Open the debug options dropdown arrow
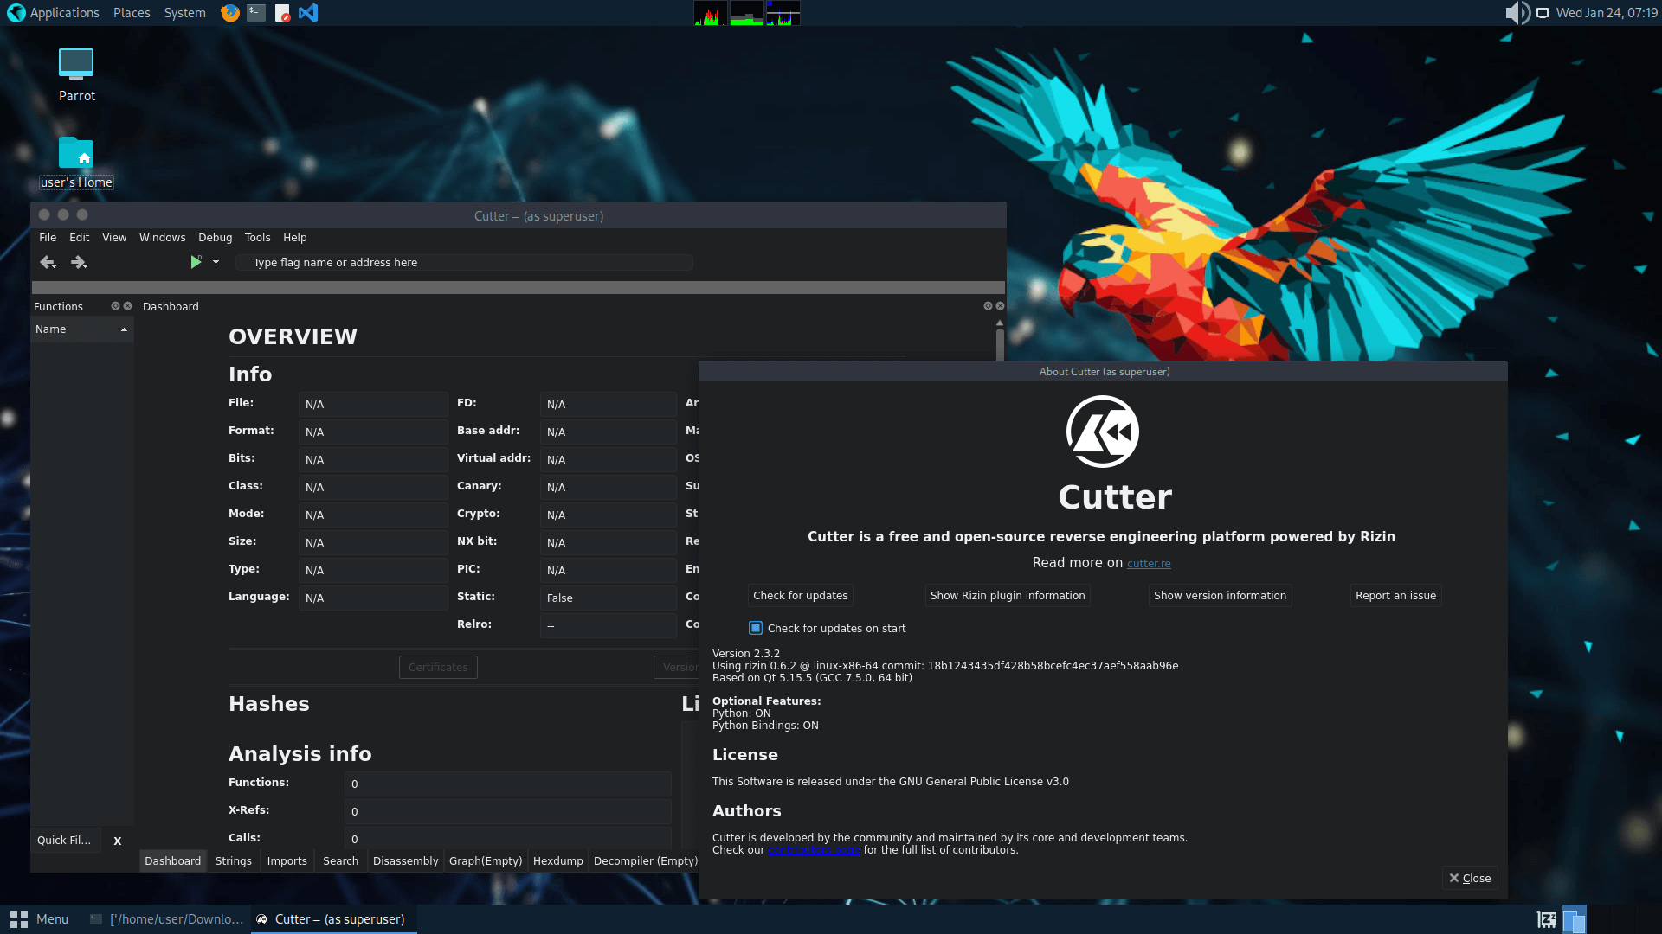This screenshot has height=934, width=1662. click(216, 262)
